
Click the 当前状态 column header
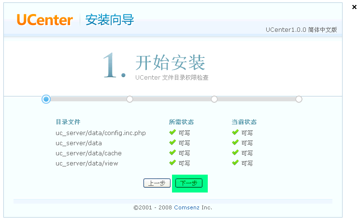(x=244, y=122)
